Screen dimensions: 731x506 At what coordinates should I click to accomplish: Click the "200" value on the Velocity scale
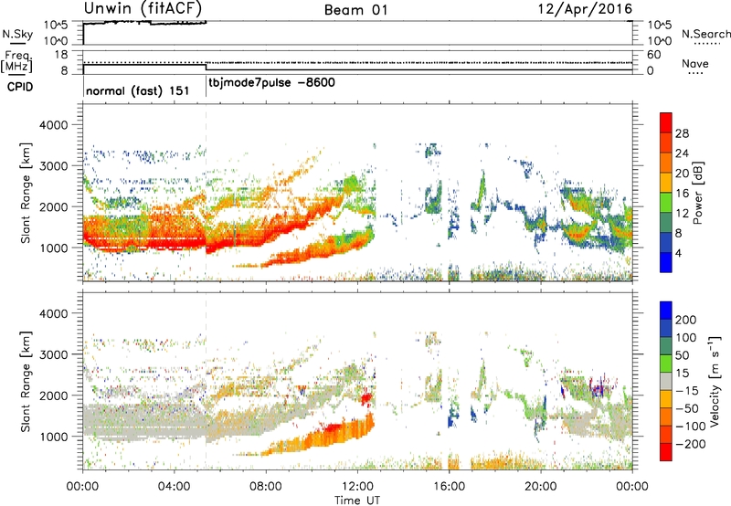tap(686, 320)
